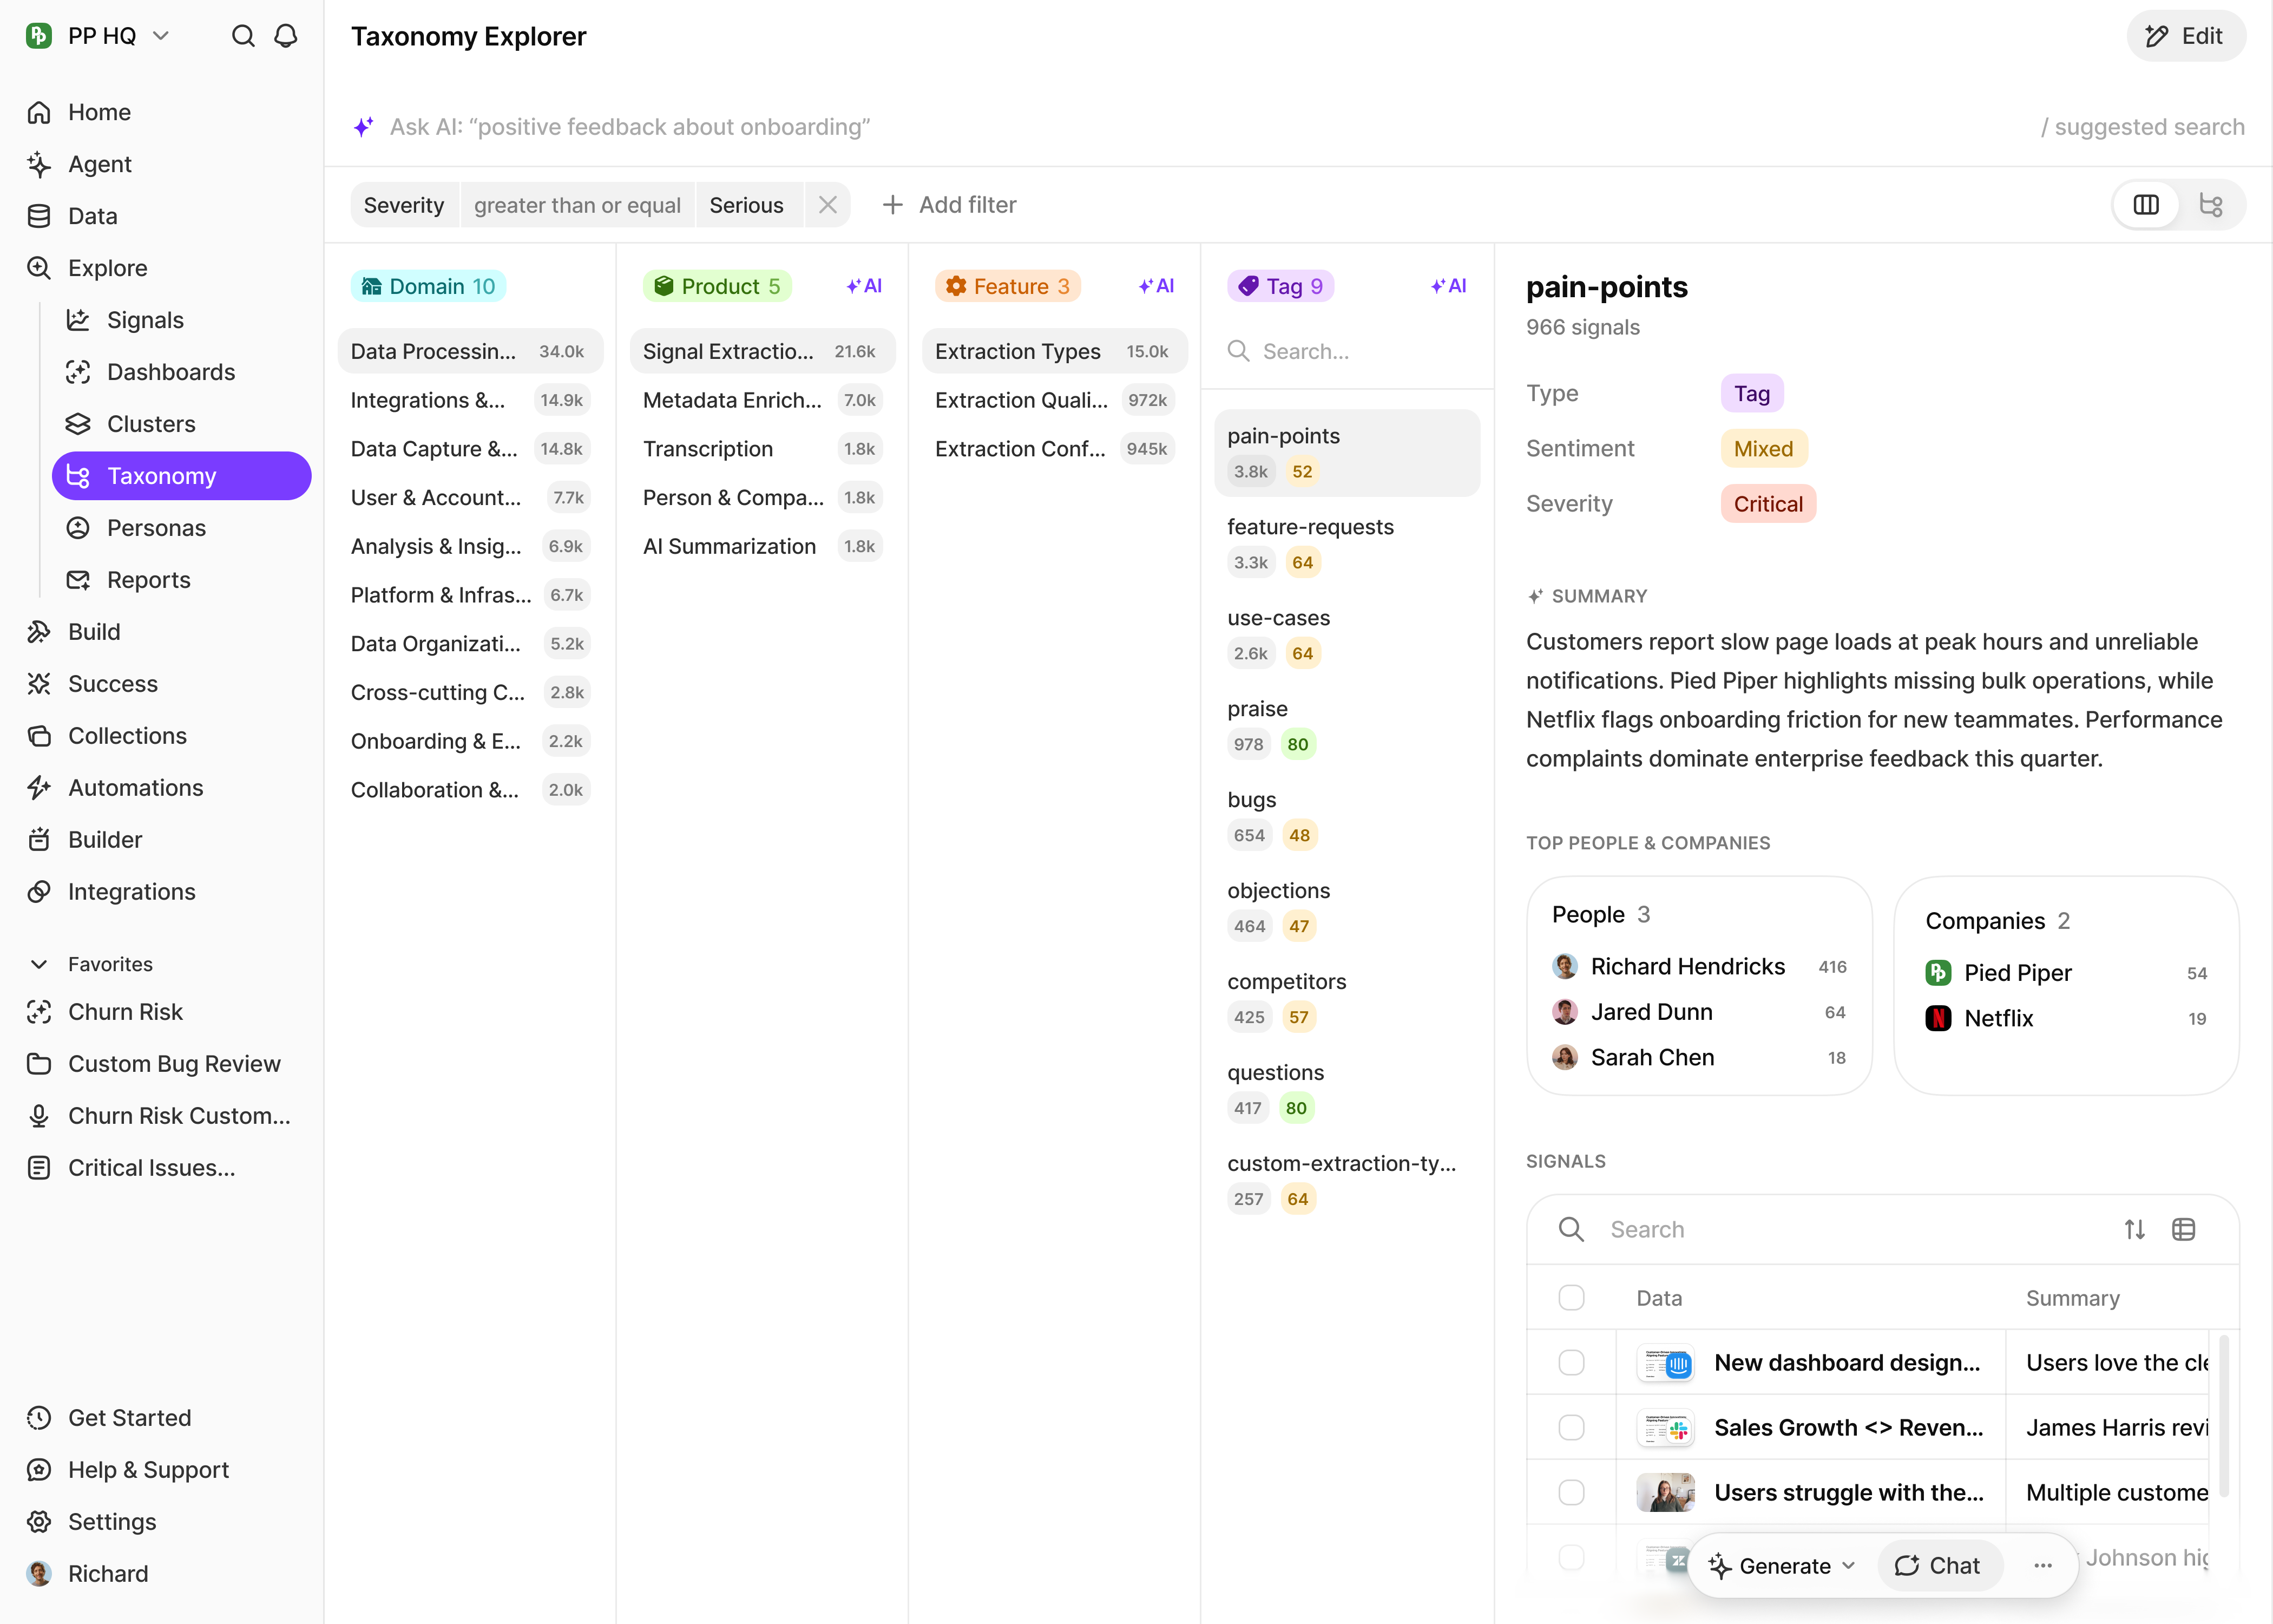Open Custom Bug Review favorite
Viewport: 2273px width, 1624px height.
pos(162,1064)
